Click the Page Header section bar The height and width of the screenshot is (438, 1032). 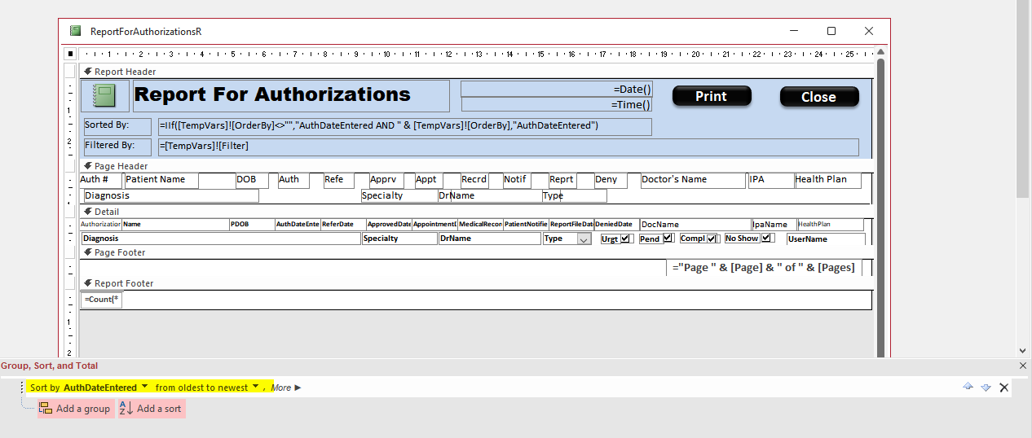click(x=476, y=166)
